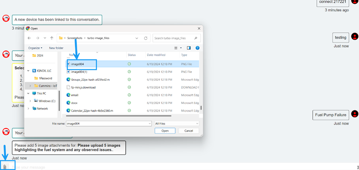The image size is (359, 170).
Task: Sort by the Status column
Action: pos(132,55)
